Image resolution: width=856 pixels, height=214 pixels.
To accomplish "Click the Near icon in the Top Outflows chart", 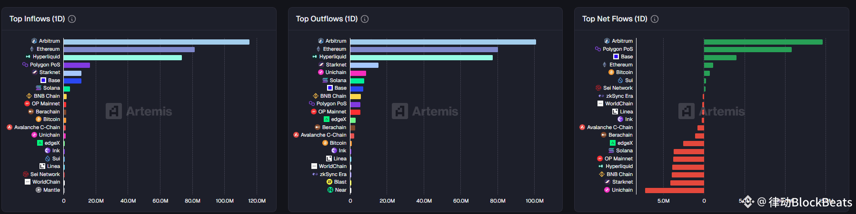I will point(330,190).
